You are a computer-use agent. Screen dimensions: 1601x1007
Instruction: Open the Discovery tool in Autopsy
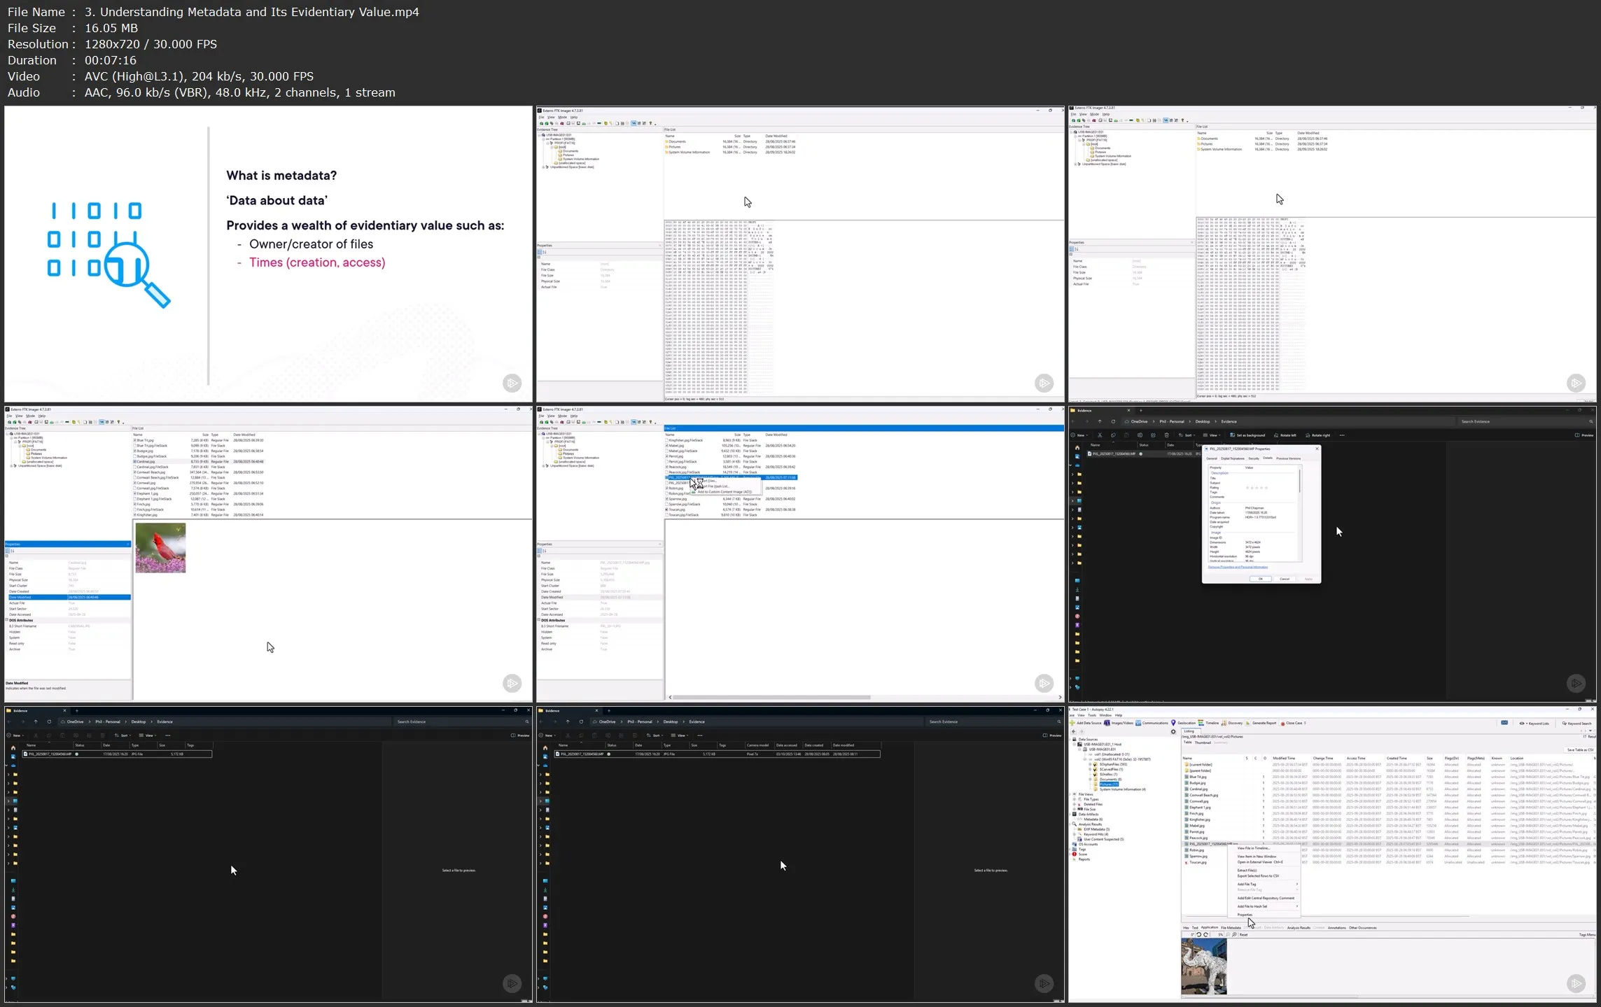(x=1224, y=723)
